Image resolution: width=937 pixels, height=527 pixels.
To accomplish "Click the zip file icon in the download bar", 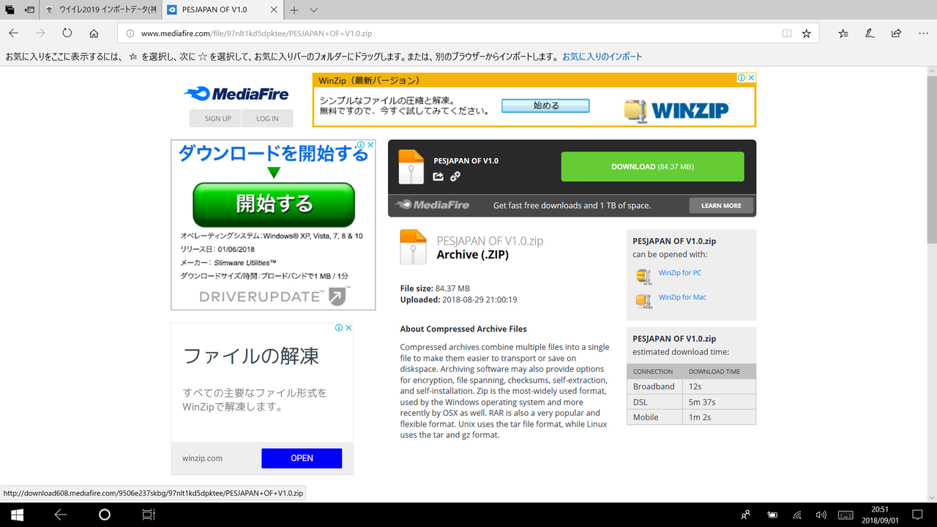I will [x=411, y=167].
